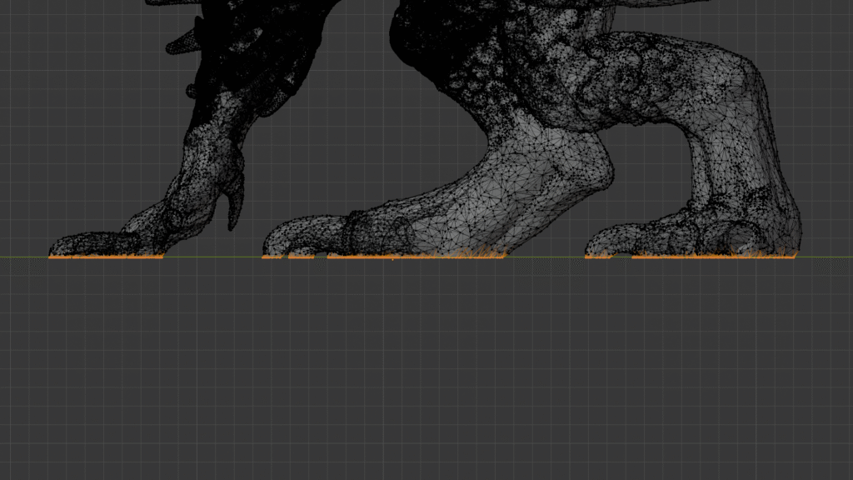Select the short orange segment under right foot's toe tip
Image resolution: width=853 pixels, height=480 pixels.
click(597, 257)
